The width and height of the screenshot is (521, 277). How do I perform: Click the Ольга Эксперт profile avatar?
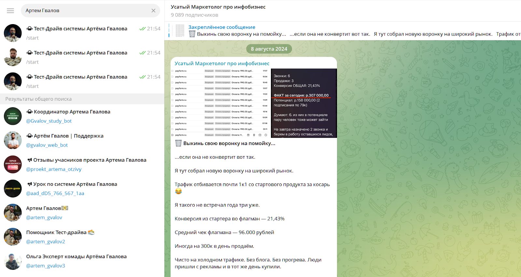(13, 261)
